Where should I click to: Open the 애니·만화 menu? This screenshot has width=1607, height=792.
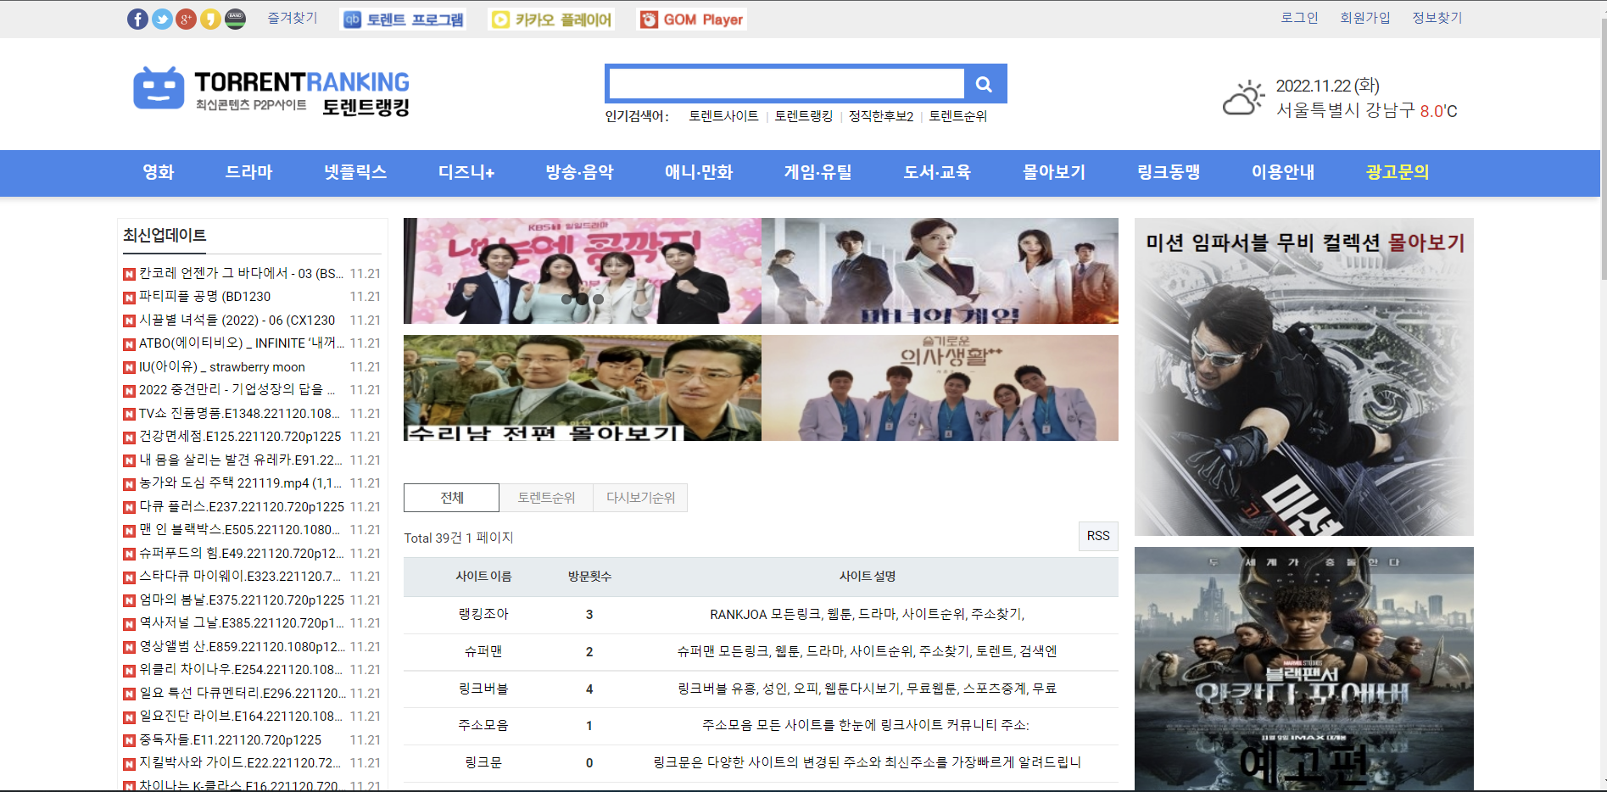pyautogui.click(x=699, y=172)
